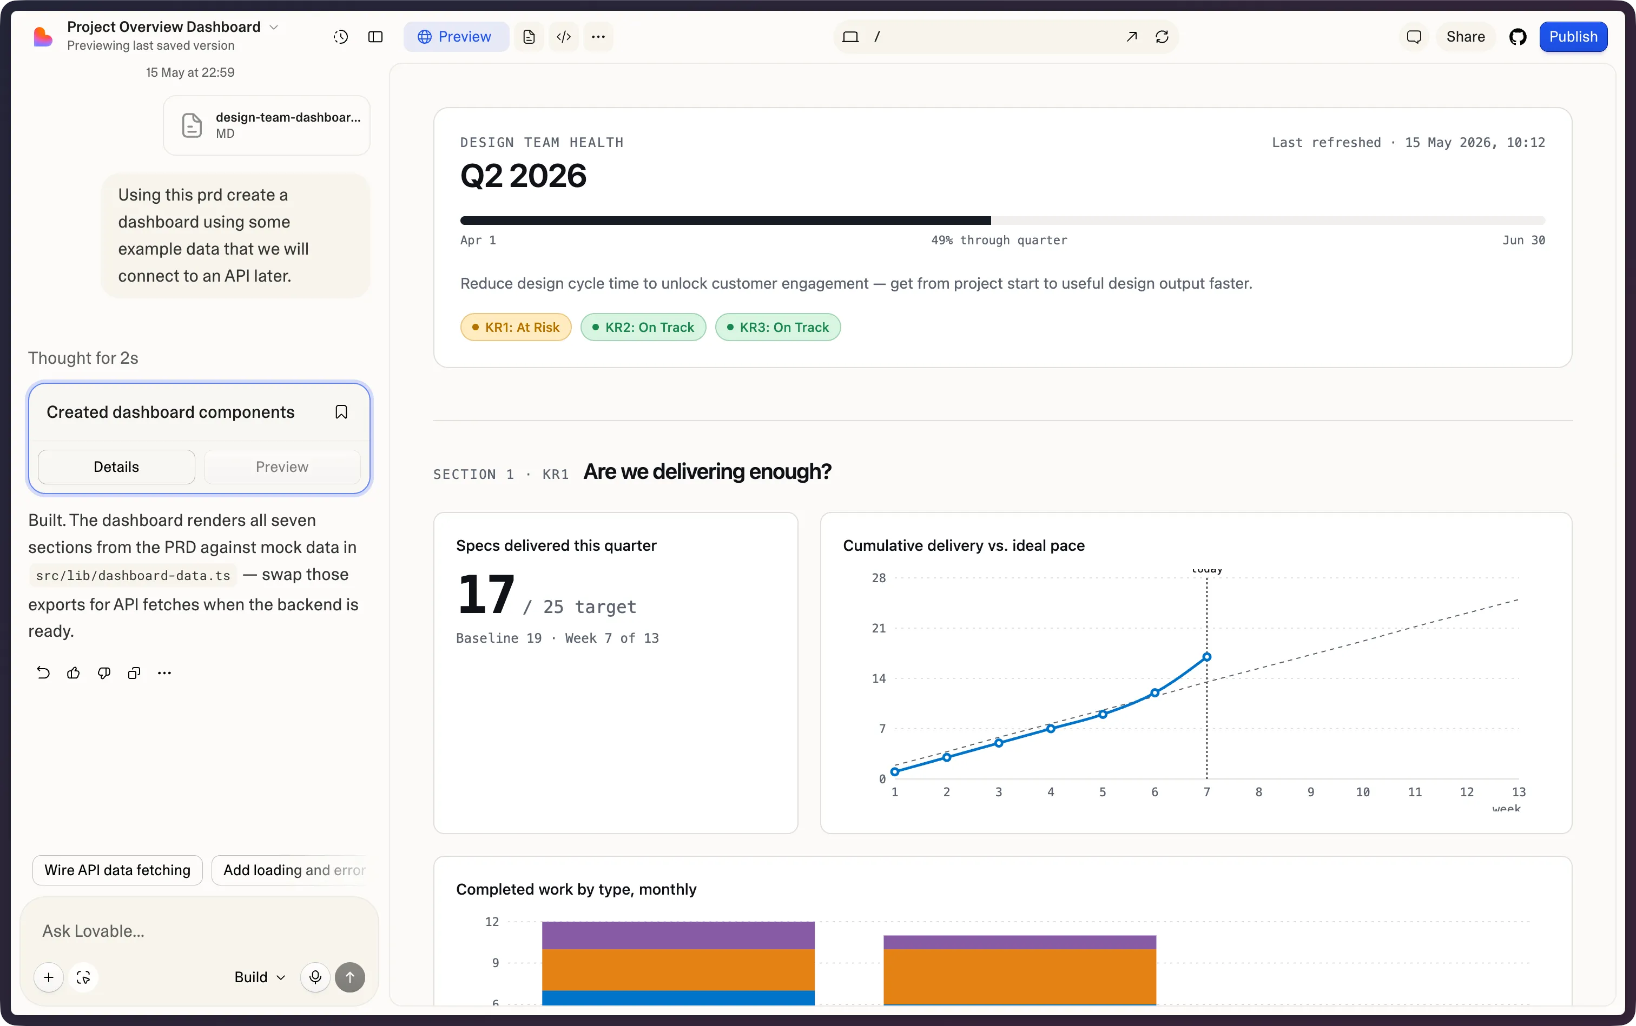Click the purple segment of first bar
The width and height of the screenshot is (1636, 1026).
678,935
